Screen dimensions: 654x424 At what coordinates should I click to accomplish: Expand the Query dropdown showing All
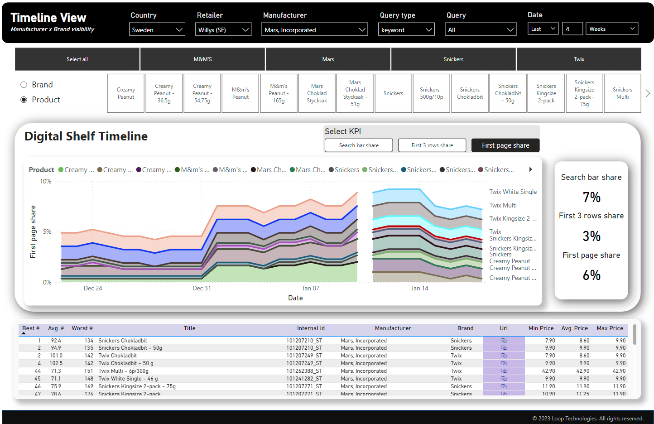click(x=481, y=29)
